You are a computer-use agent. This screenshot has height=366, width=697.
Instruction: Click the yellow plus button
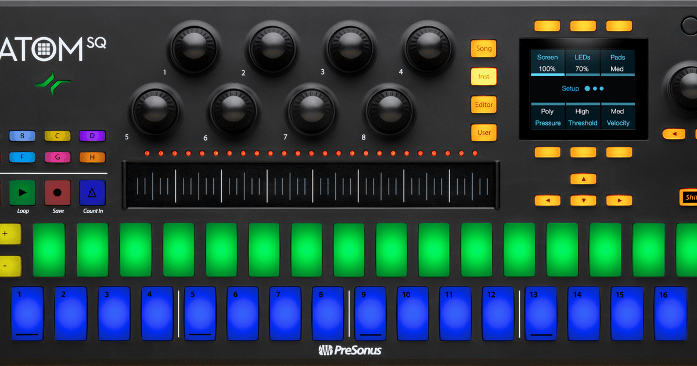tap(8, 234)
